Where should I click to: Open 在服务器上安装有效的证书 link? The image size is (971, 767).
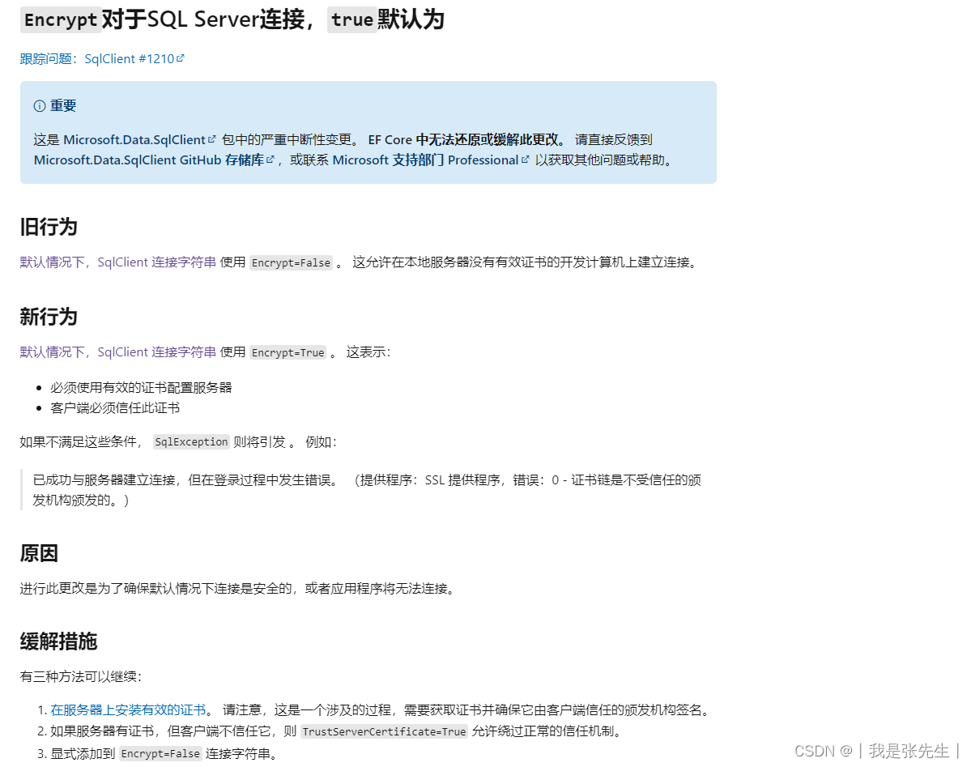[x=128, y=710]
